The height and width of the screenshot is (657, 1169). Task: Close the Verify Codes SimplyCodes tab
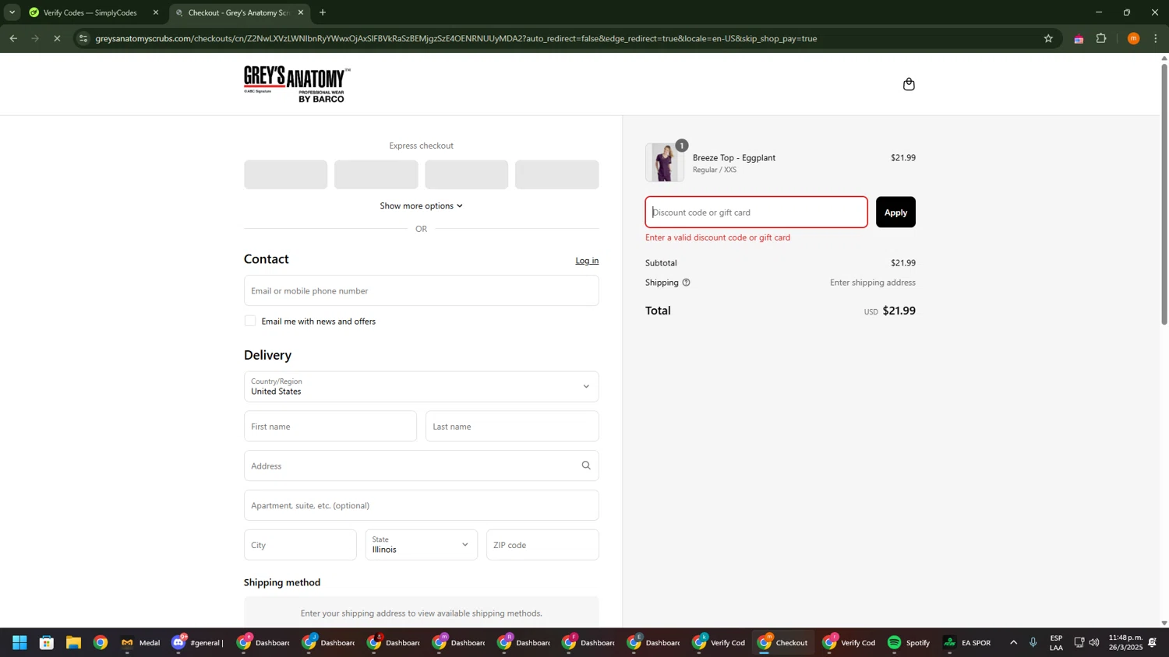pyautogui.click(x=156, y=12)
